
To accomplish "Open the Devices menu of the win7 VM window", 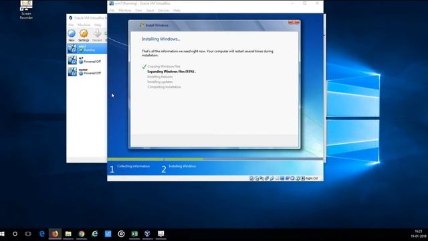I will [163, 11].
